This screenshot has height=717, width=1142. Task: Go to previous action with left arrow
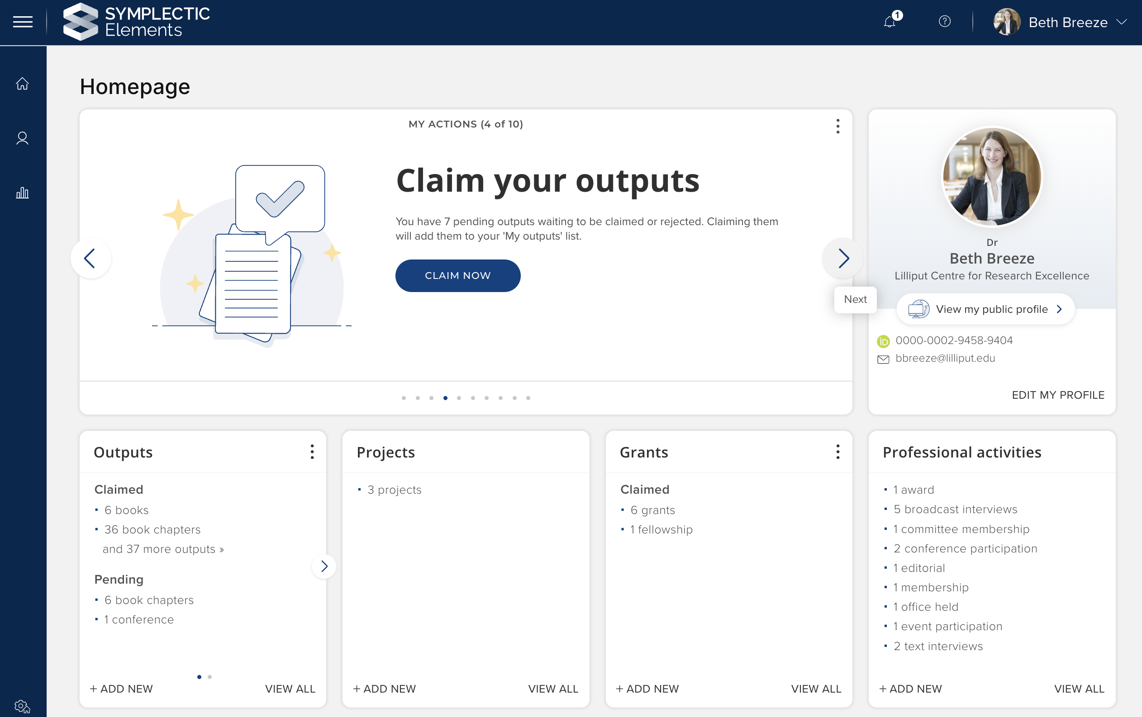[x=90, y=258]
